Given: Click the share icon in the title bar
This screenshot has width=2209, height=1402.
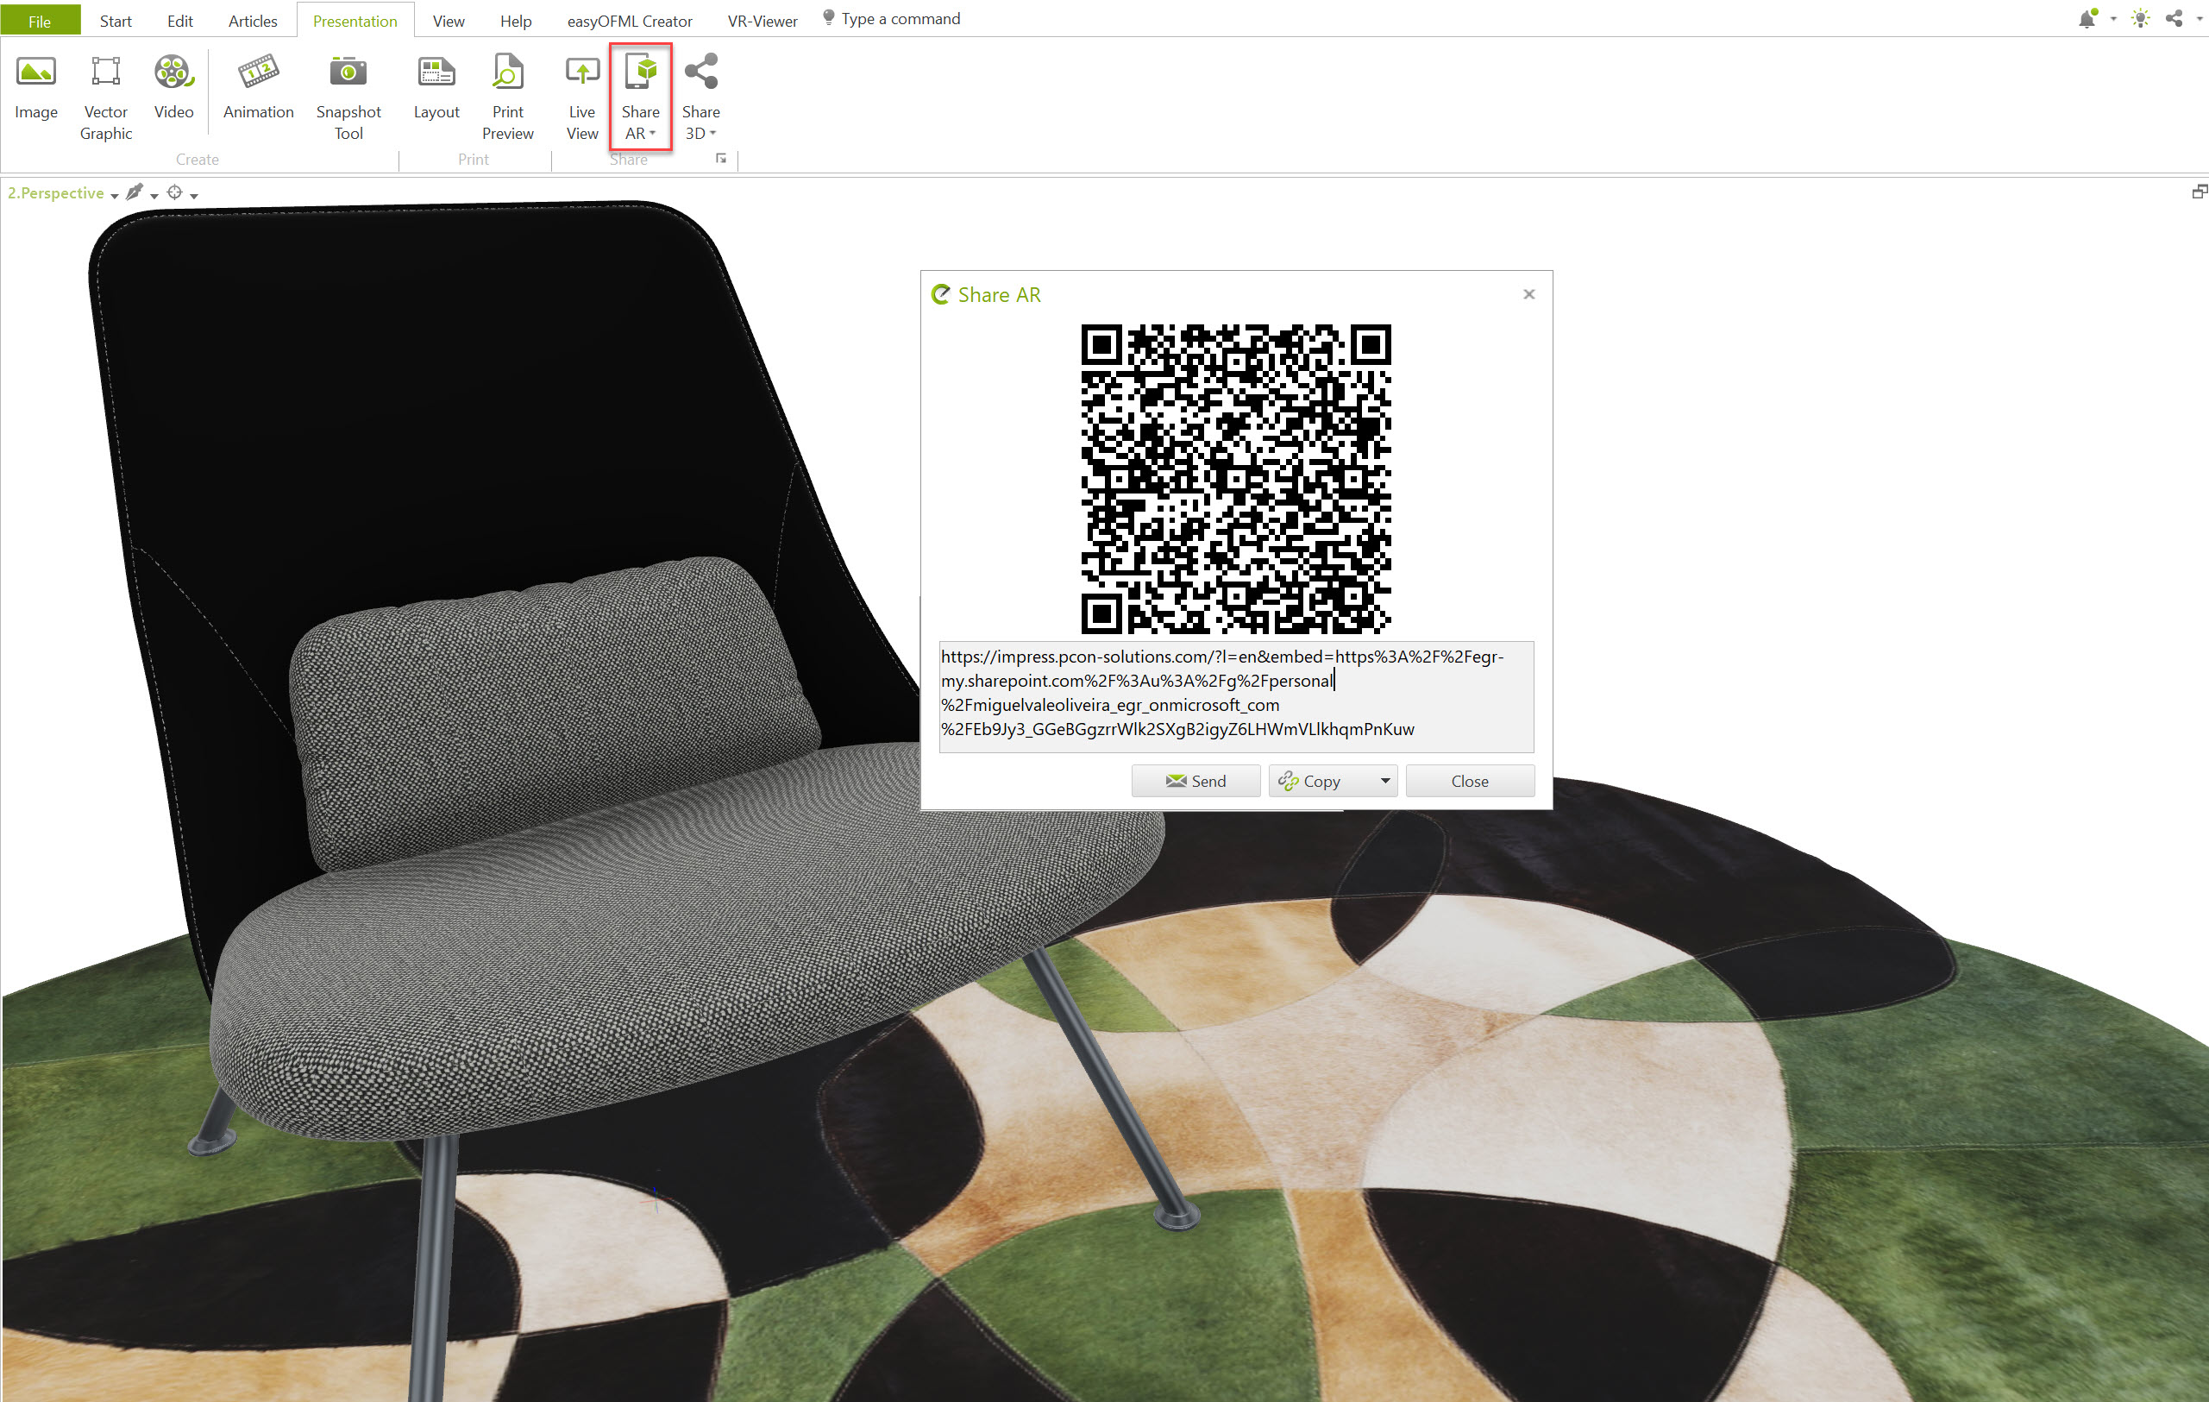Looking at the screenshot, I should [2174, 18].
